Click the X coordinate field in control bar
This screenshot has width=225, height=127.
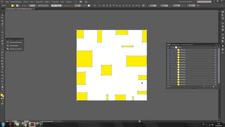[x=153, y=6]
